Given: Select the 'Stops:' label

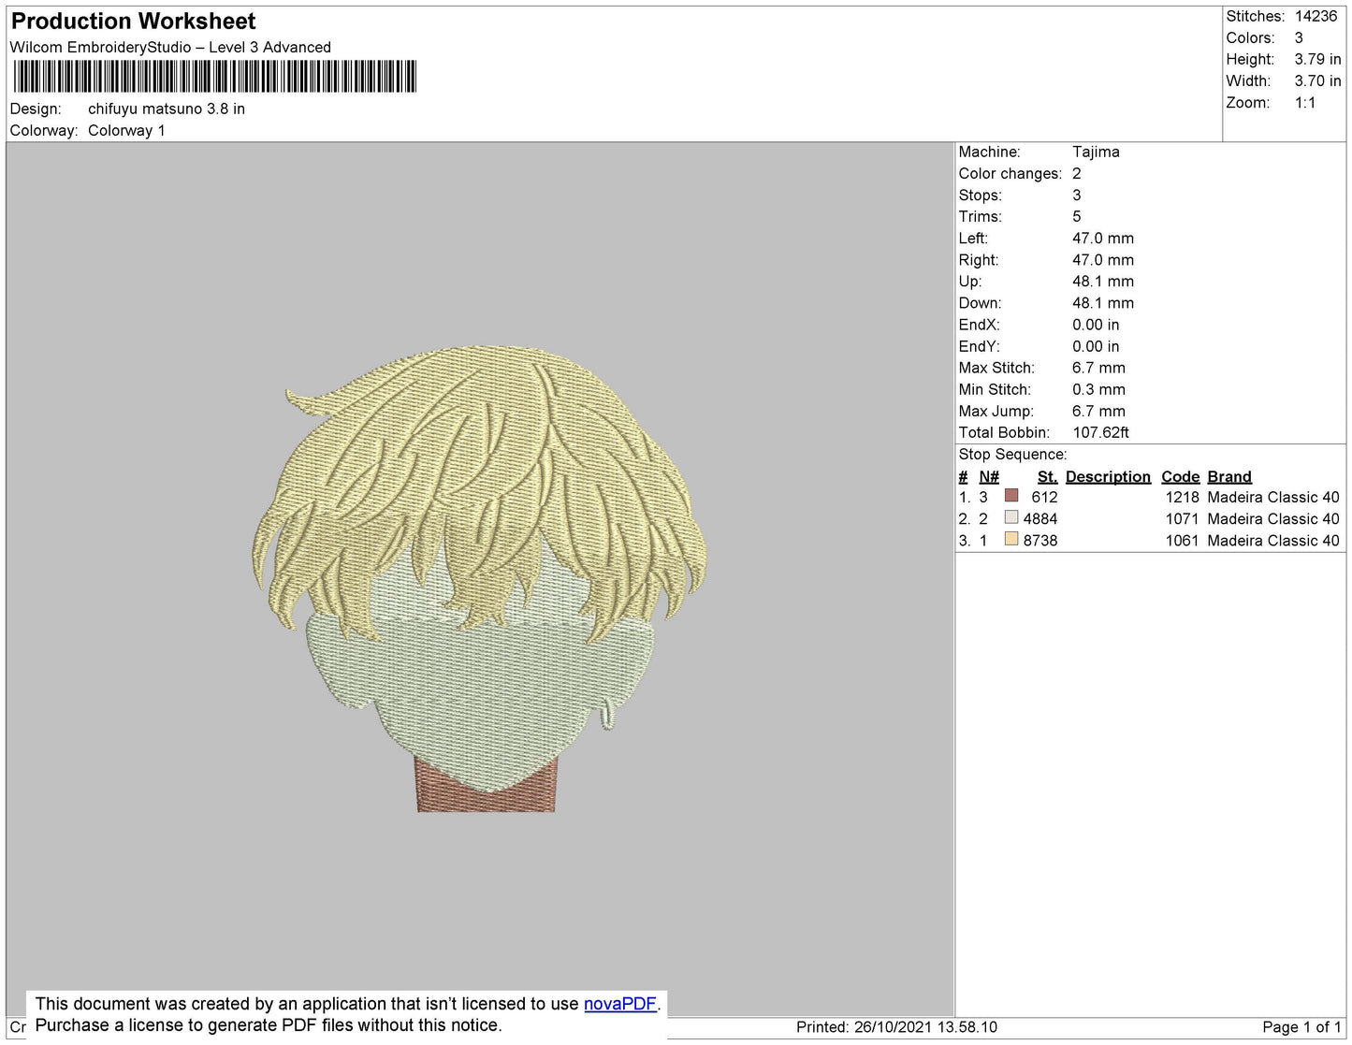Looking at the screenshot, I should (x=980, y=196).
